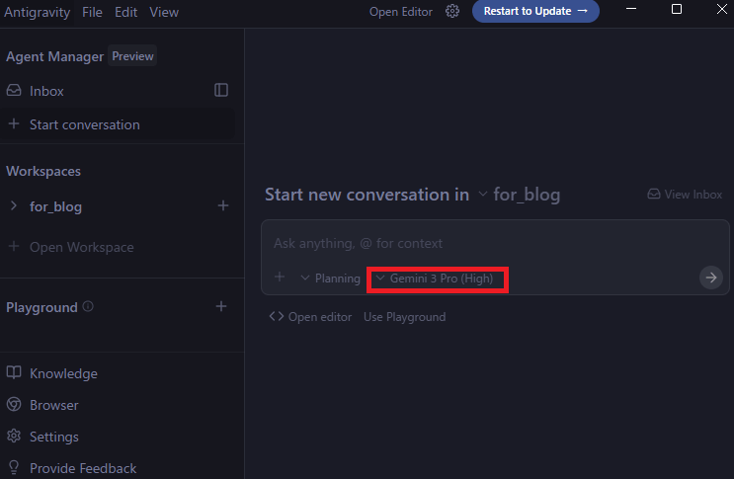Click the plus icon next to Playground

point(221,307)
